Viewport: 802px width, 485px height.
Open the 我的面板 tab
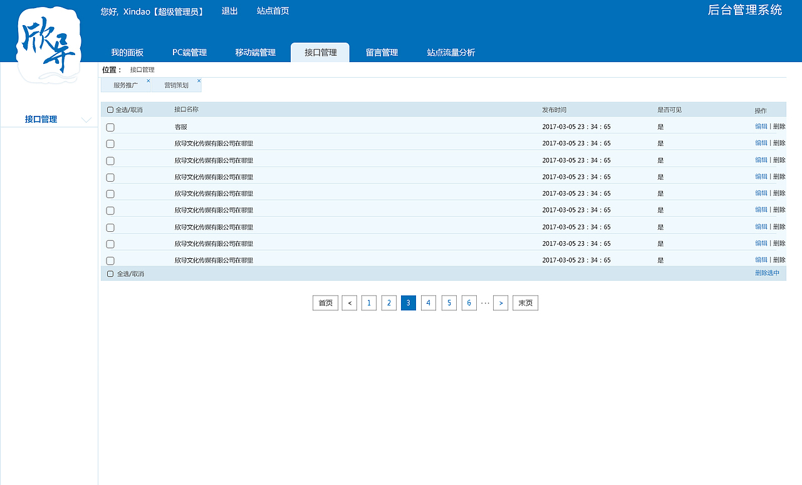point(127,53)
